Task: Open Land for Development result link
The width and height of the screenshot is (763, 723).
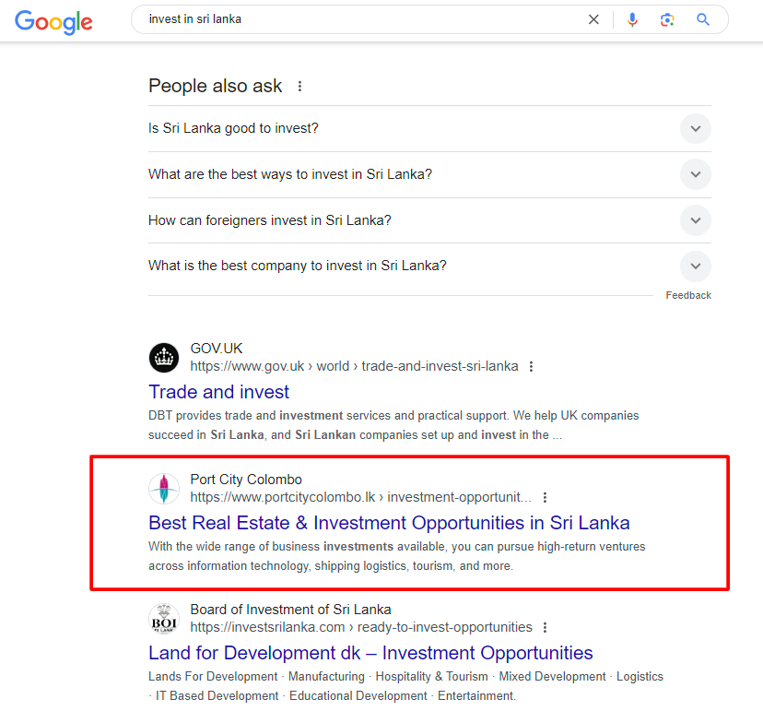Action: [x=370, y=653]
